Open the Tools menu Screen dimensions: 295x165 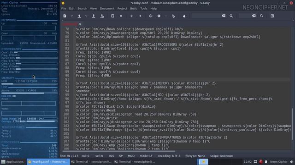pyautogui.click(x=144, y=9)
